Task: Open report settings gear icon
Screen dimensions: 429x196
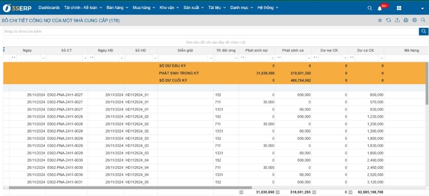Action: pyautogui.click(x=414, y=20)
